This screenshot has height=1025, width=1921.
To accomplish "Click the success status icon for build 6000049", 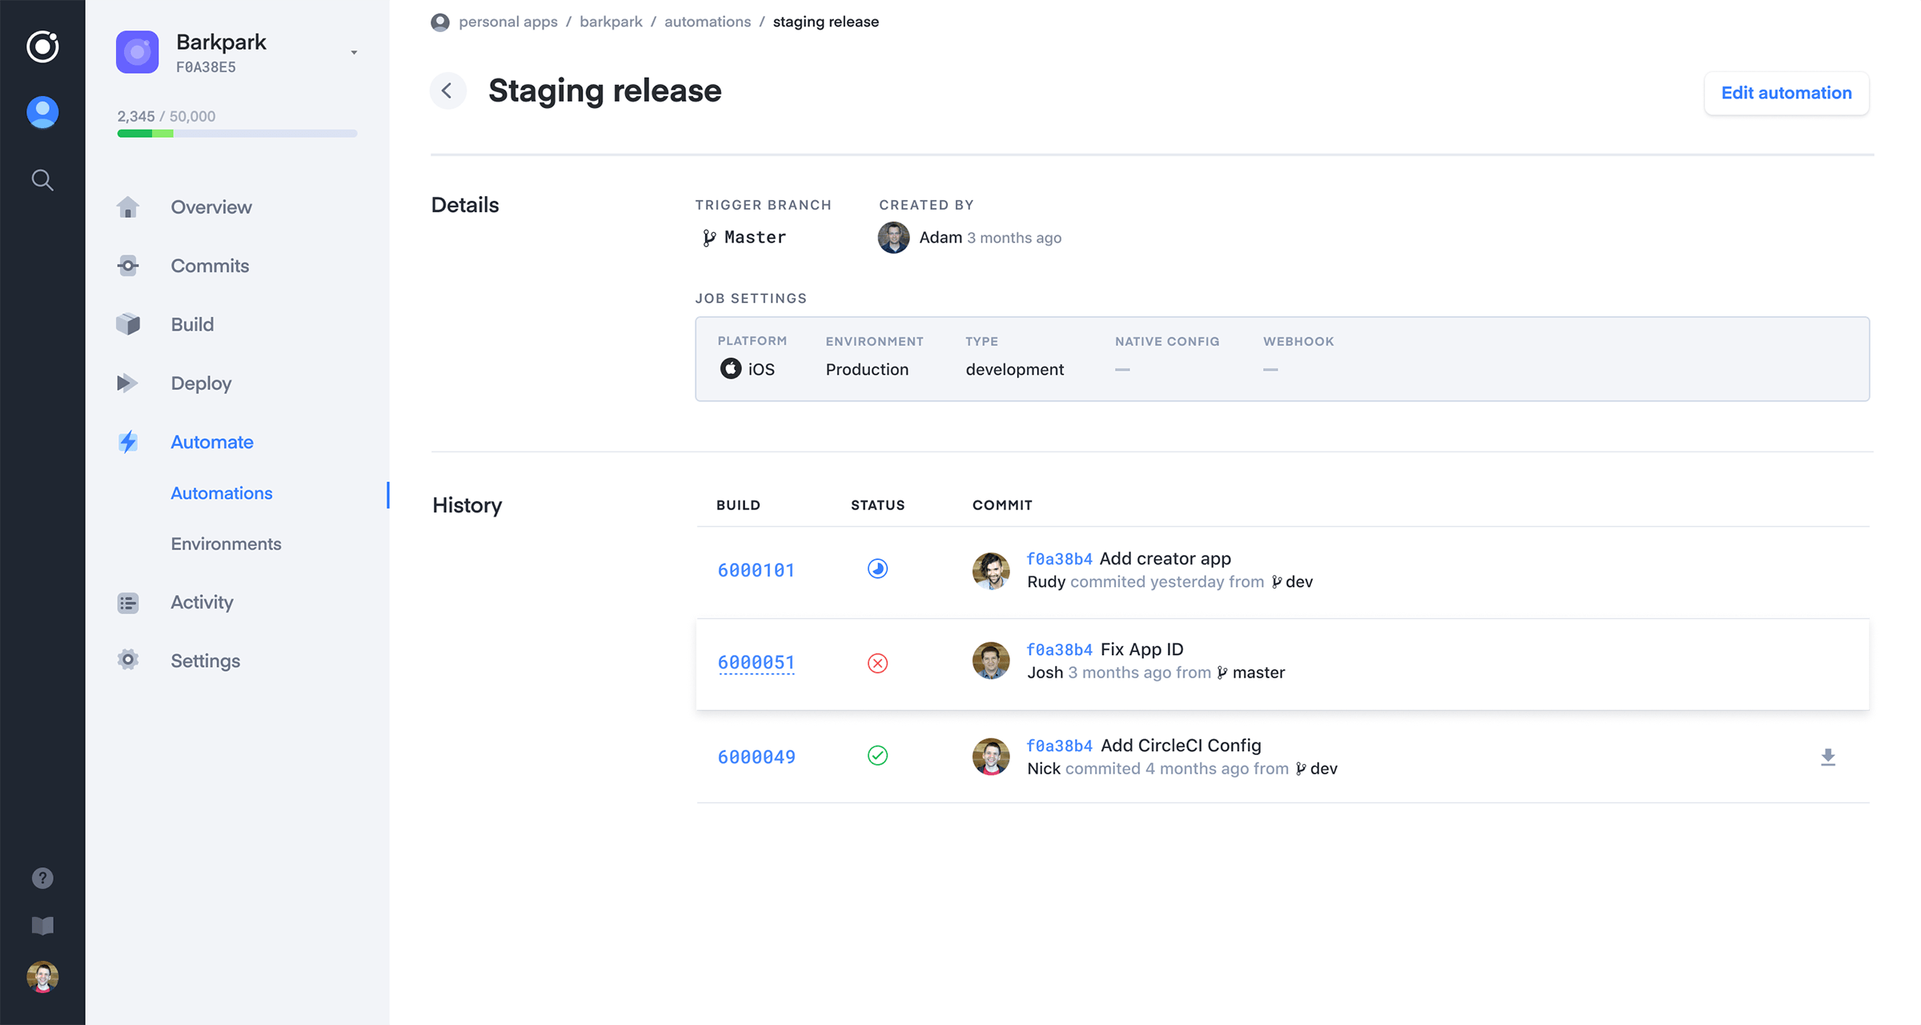I will coord(877,755).
